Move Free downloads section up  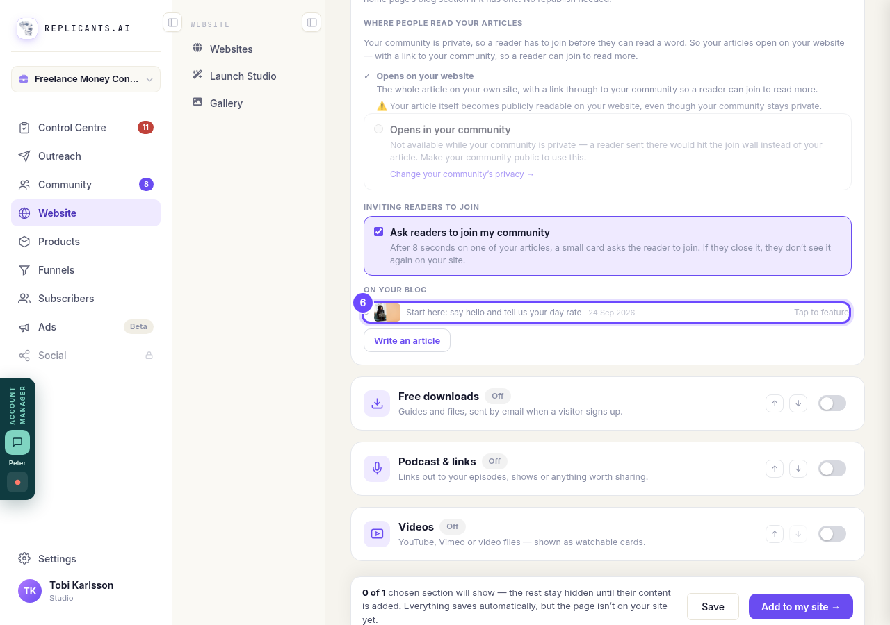coord(775,403)
